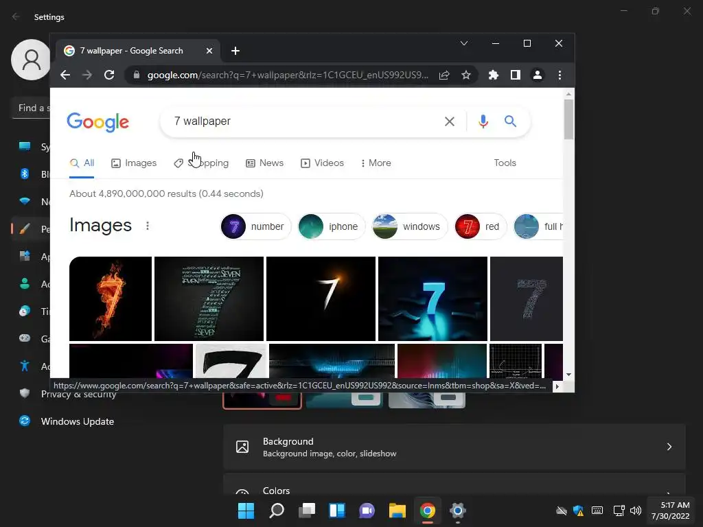Select Personalization brush icon in Settings sidebar

coord(25,229)
